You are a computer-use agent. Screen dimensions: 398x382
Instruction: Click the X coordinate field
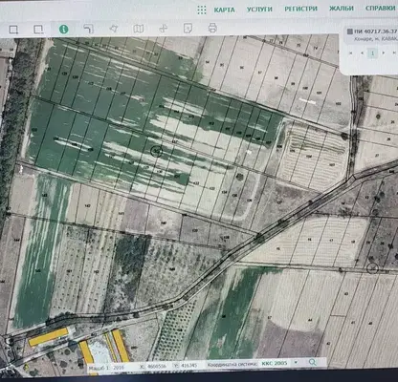pyautogui.click(x=157, y=367)
